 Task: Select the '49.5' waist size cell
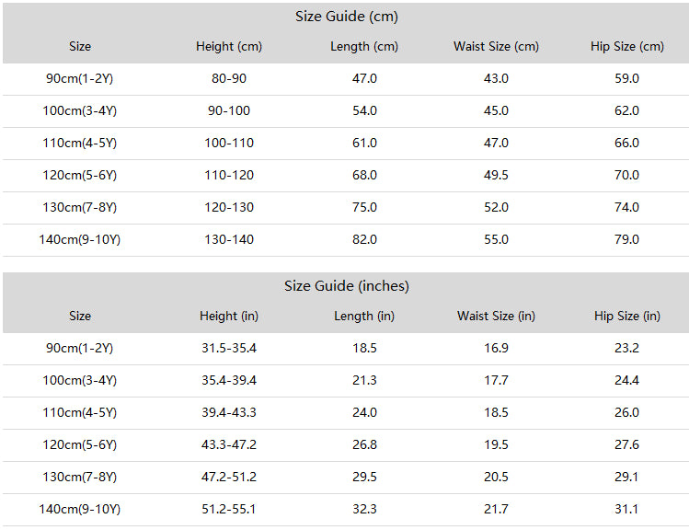click(x=496, y=176)
